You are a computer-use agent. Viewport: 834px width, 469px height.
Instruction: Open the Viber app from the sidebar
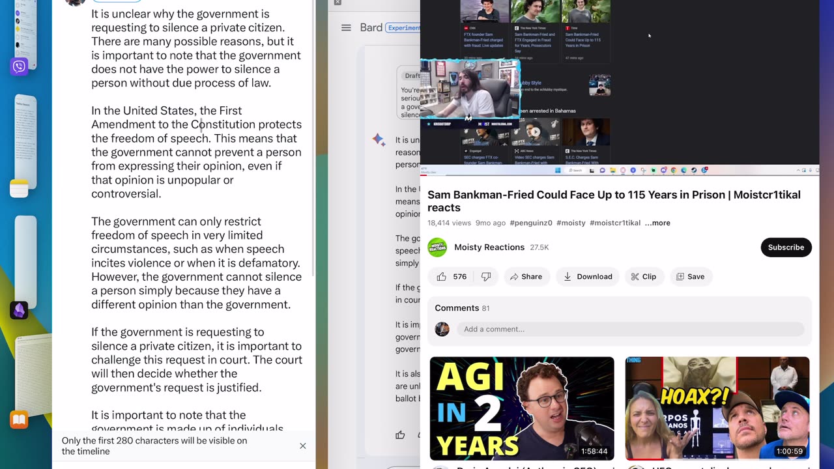pos(19,66)
